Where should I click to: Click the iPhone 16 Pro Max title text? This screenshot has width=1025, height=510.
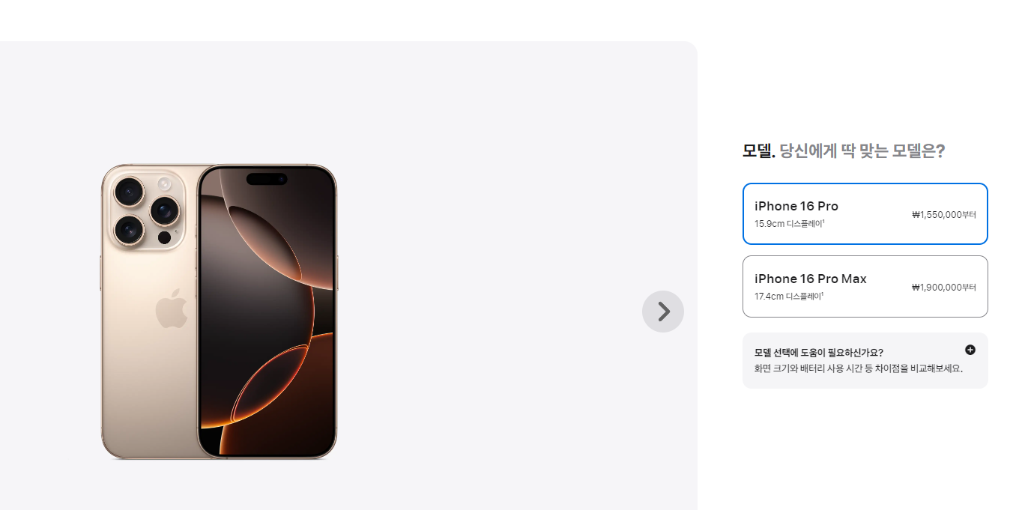[x=811, y=279]
